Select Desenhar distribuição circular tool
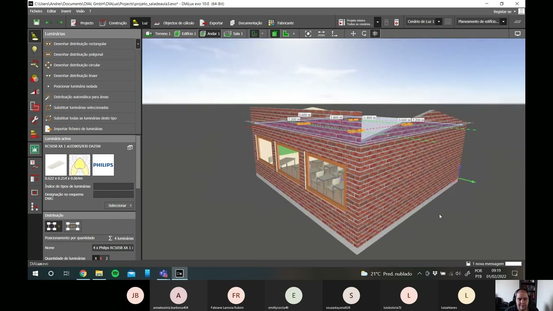Viewport: 553px width, 311px height. click(x=89, y=65)
